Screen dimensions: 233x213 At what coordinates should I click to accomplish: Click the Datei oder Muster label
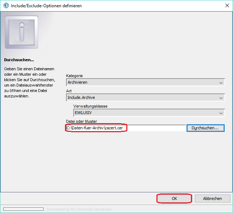pos(82,121)
